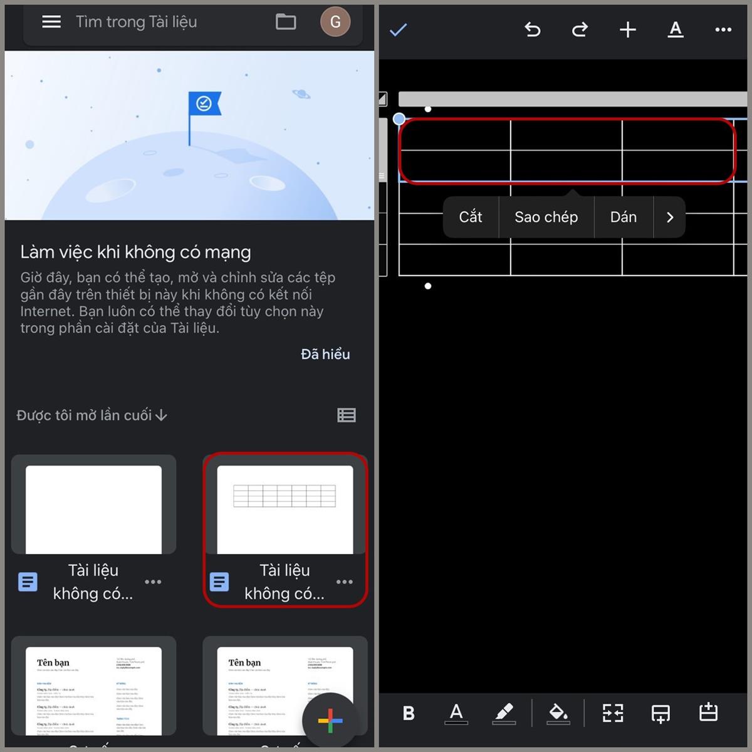Tap the Tìm trong Tài liệu search field
This screenshot has height=752, width=752.
[136, 21]
